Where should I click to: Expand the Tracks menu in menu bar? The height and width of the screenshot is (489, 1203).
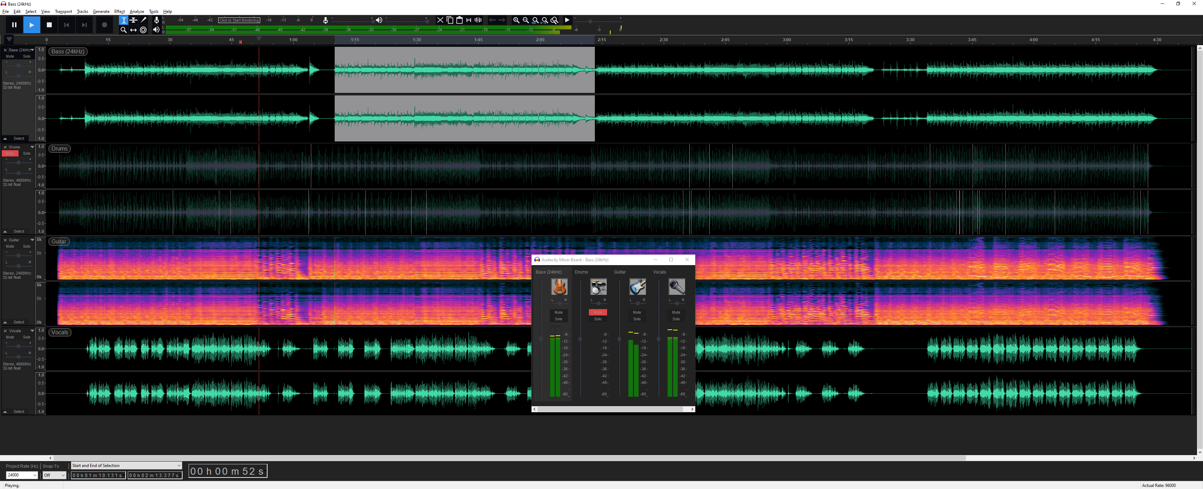coord(82,11)
